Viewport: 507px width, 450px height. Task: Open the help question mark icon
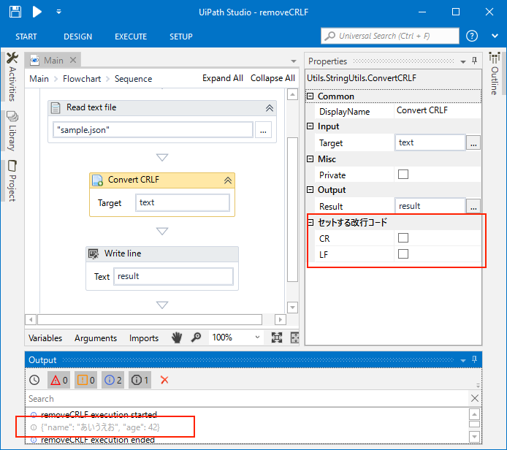click(x=472, y=37)
